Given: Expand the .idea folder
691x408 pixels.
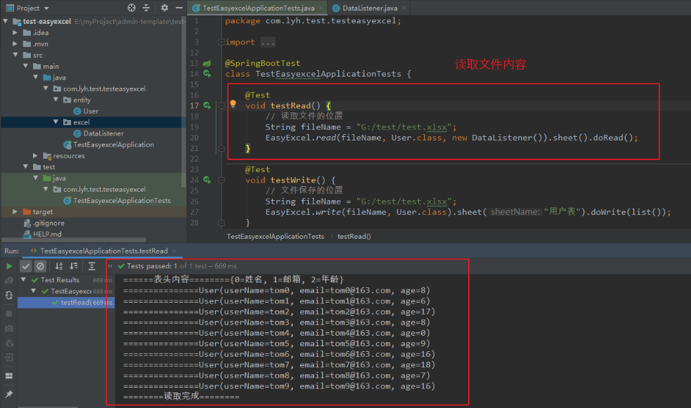Looking at the screenshot, I should (15, 32).
